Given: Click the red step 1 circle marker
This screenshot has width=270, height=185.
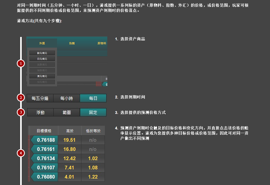Looking at the screenshot, I should pos(21,63).
